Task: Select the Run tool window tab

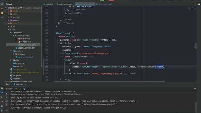Action: tap(8, 84)
